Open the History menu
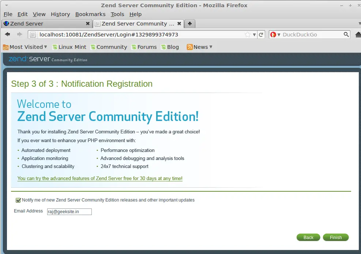Image resolution: width=361 pixels, height=254 pixels. coord(60,14)
